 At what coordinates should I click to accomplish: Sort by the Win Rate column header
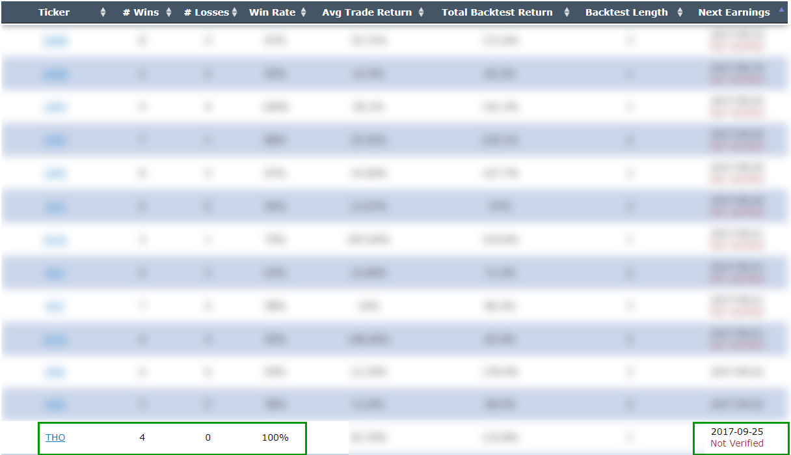(272, 12)
